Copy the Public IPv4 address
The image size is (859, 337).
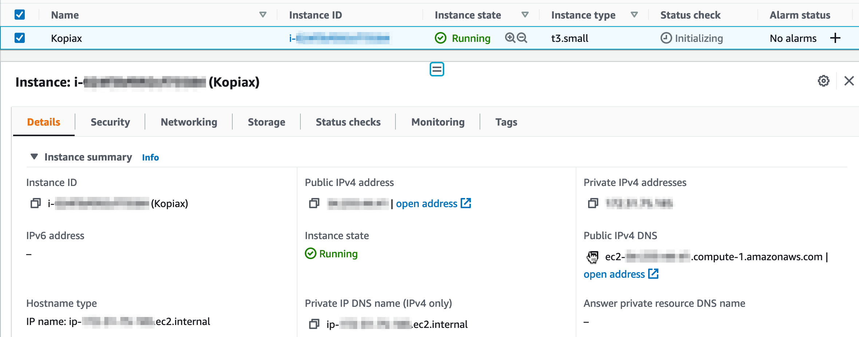(x=314, y=203)
